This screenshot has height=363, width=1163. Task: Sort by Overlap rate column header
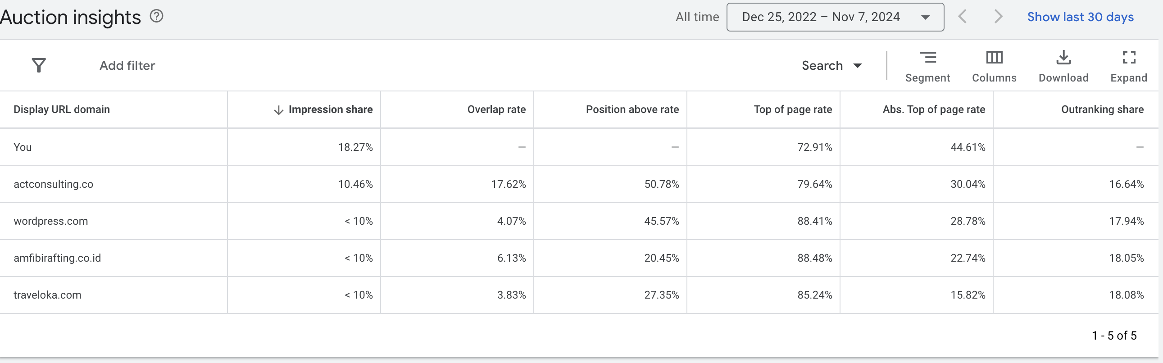click(496, 110)
